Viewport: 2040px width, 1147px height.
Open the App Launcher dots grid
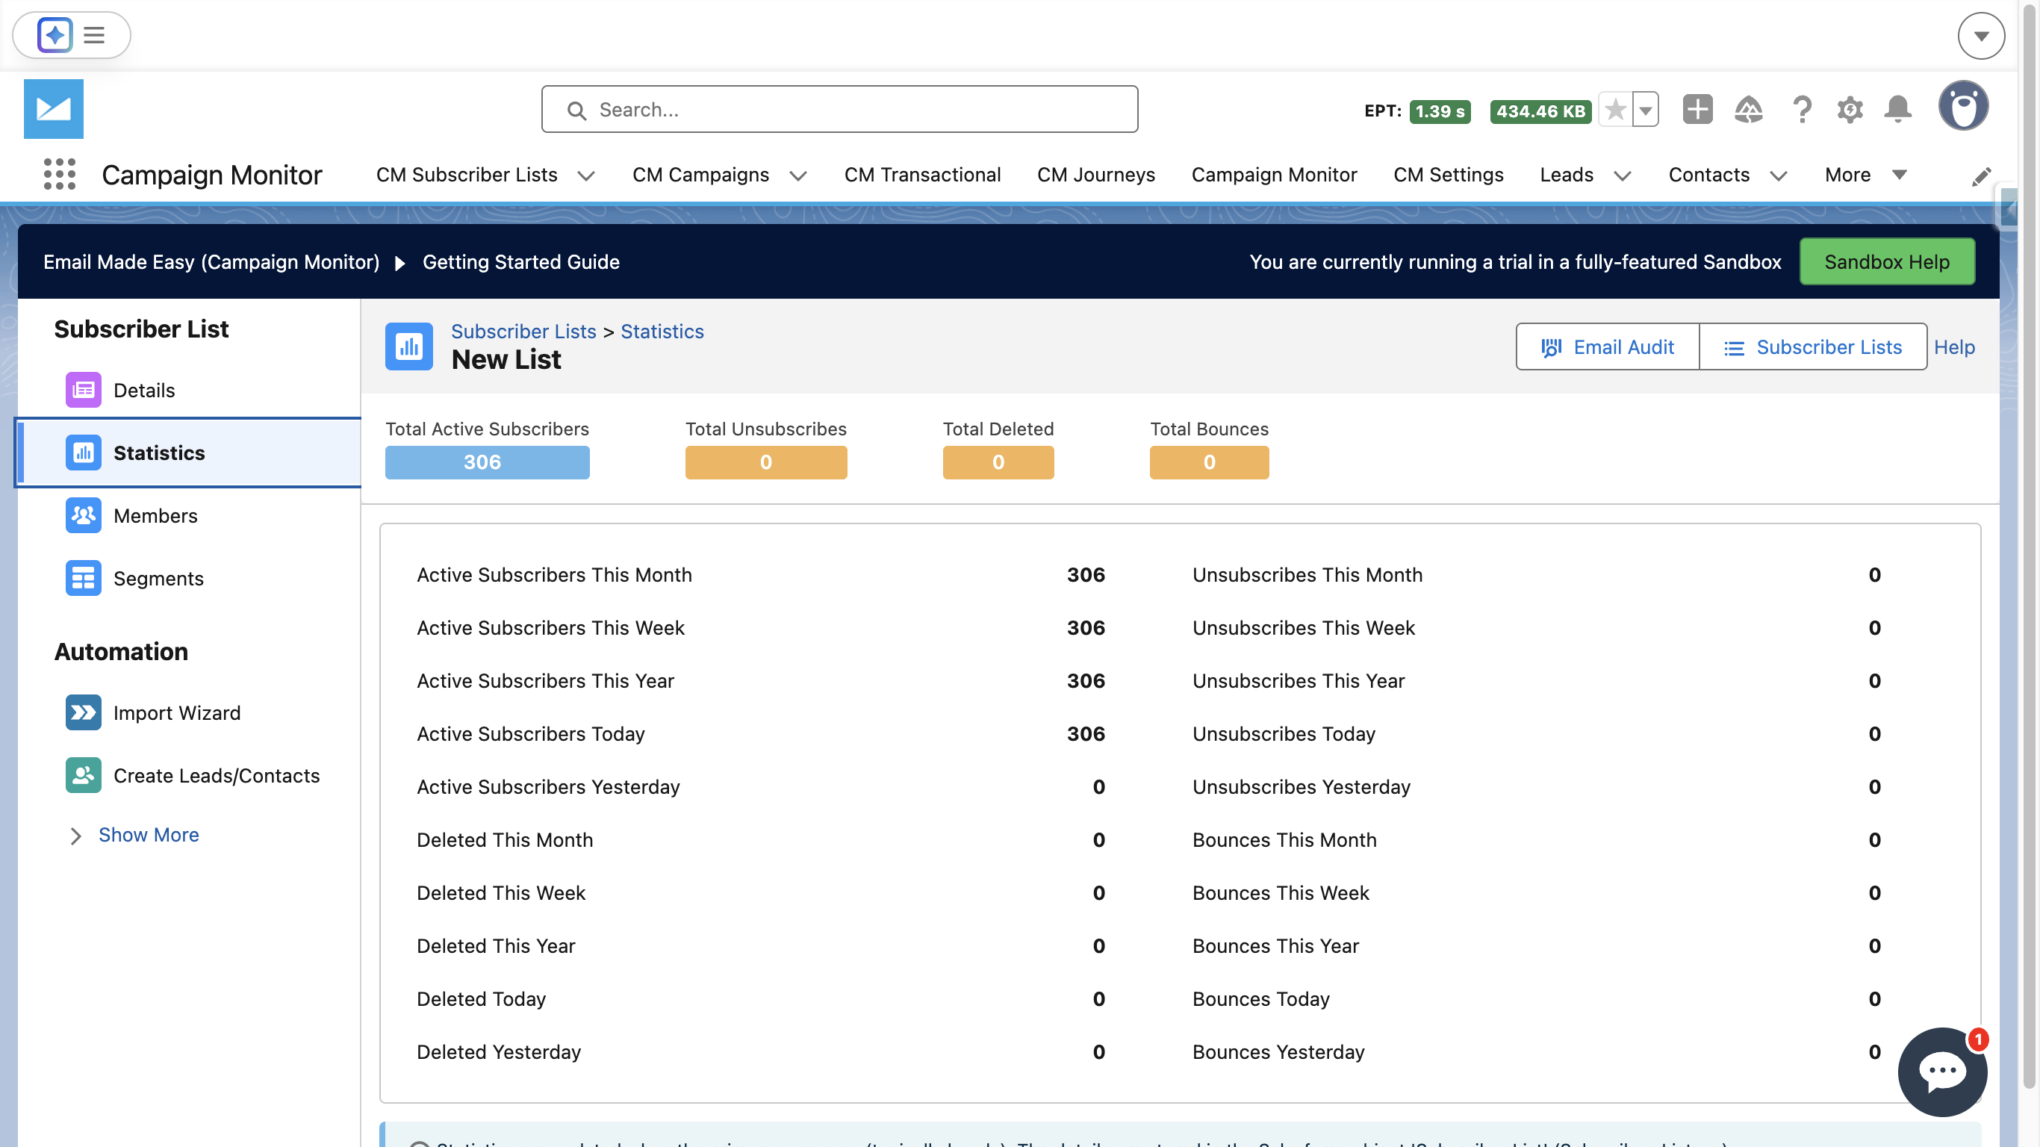[x=60, y=174]
